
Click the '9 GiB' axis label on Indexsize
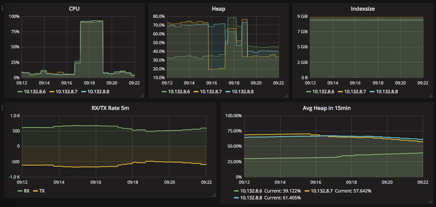[303, 16]
